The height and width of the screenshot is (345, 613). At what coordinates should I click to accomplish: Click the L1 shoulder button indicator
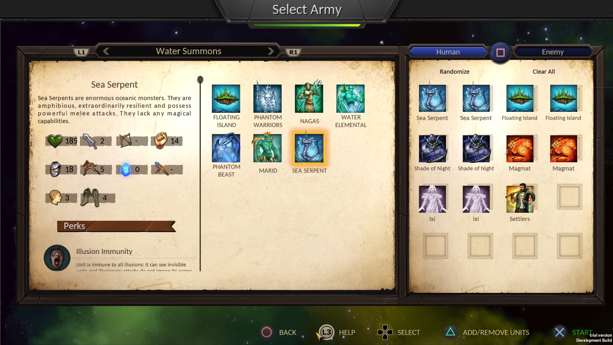pyautogui.click(x=81, y=52)
